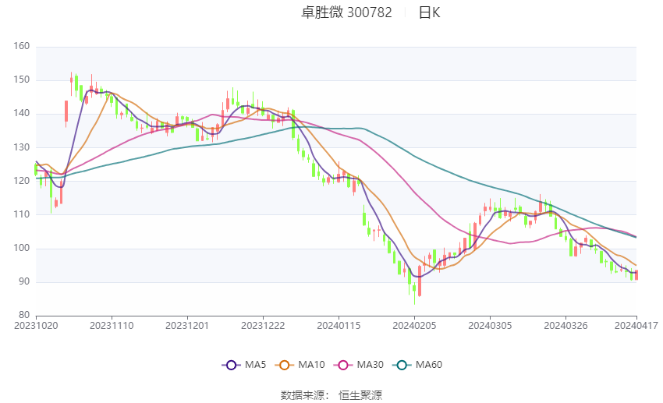Click y-axis value 130
The width and height of the screenshot is (663, 403).
pyautogui.click(x=22, y=147)
